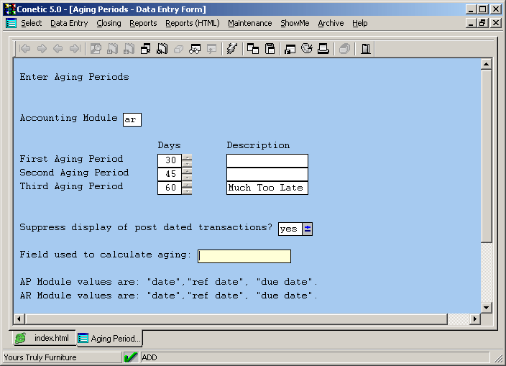Open the Maintenance menu
This screenshot has height=366, width=506.
click(249, 23)
